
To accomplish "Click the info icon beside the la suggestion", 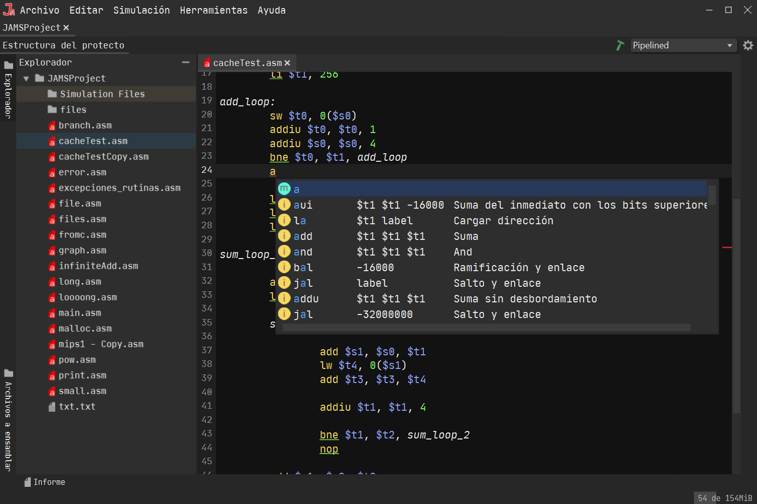I will [x=284, y=220].
